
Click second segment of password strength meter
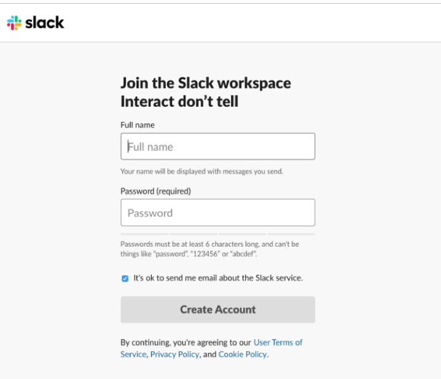193,234
